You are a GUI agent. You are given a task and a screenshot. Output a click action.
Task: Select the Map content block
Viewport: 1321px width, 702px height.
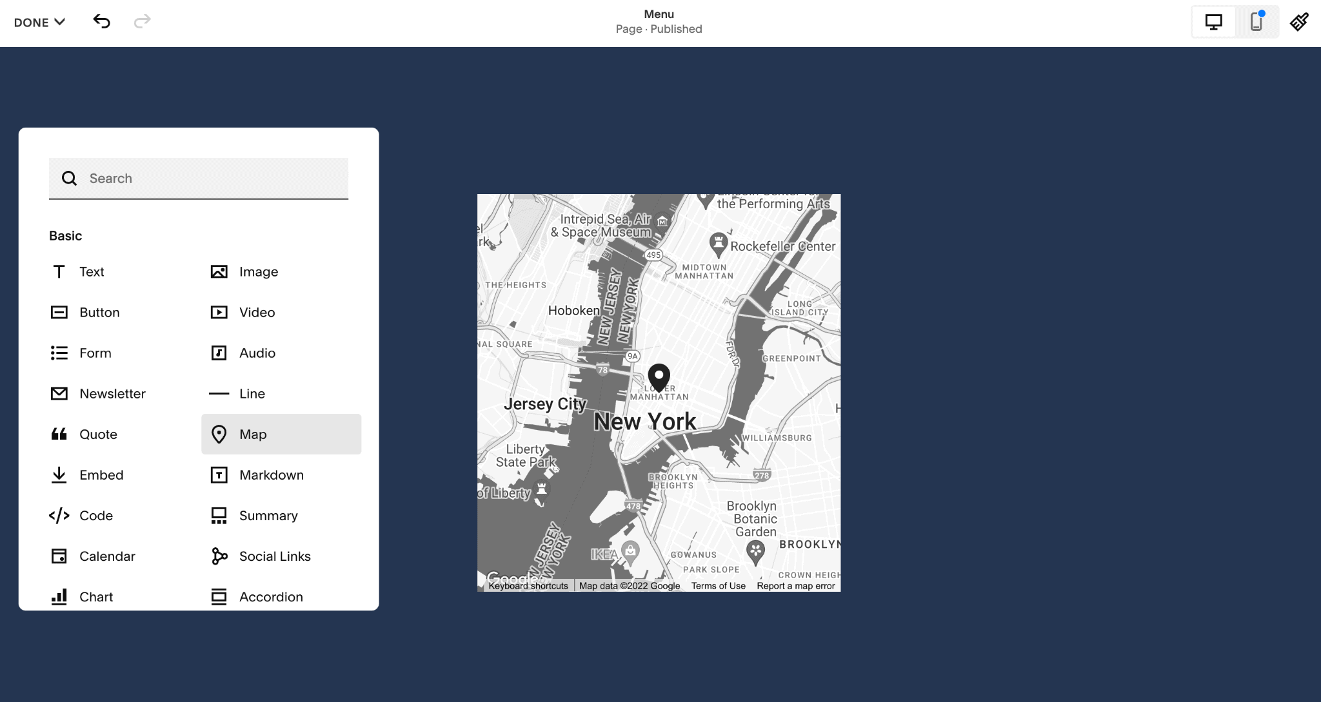(281, 434)
